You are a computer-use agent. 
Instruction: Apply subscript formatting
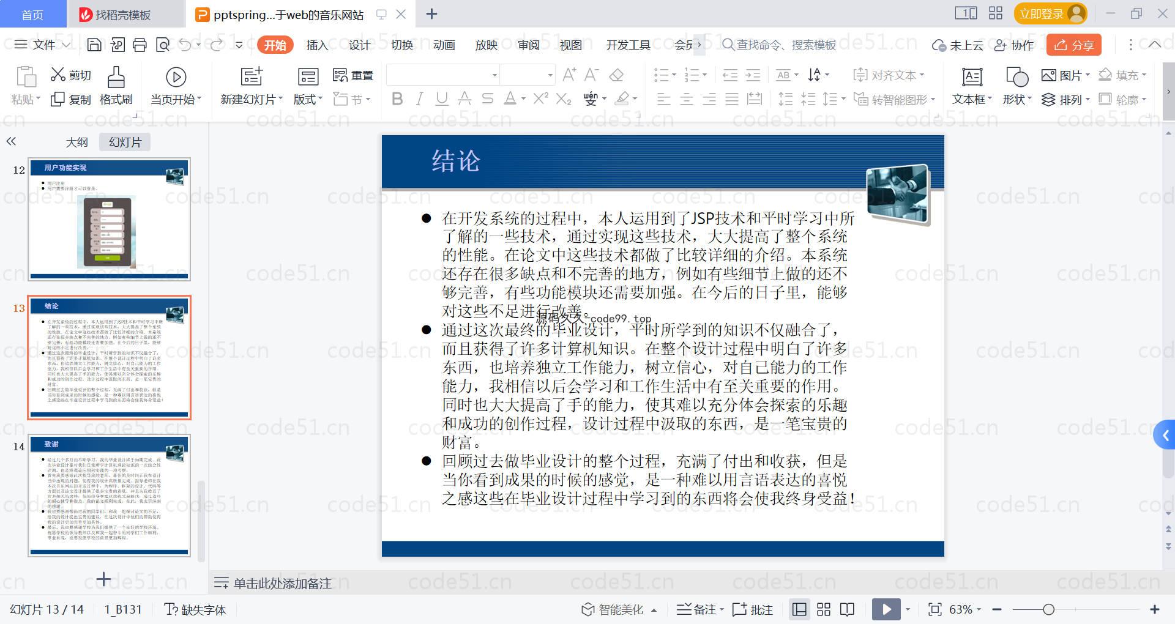pyautogui.click(x=564, y=98)
